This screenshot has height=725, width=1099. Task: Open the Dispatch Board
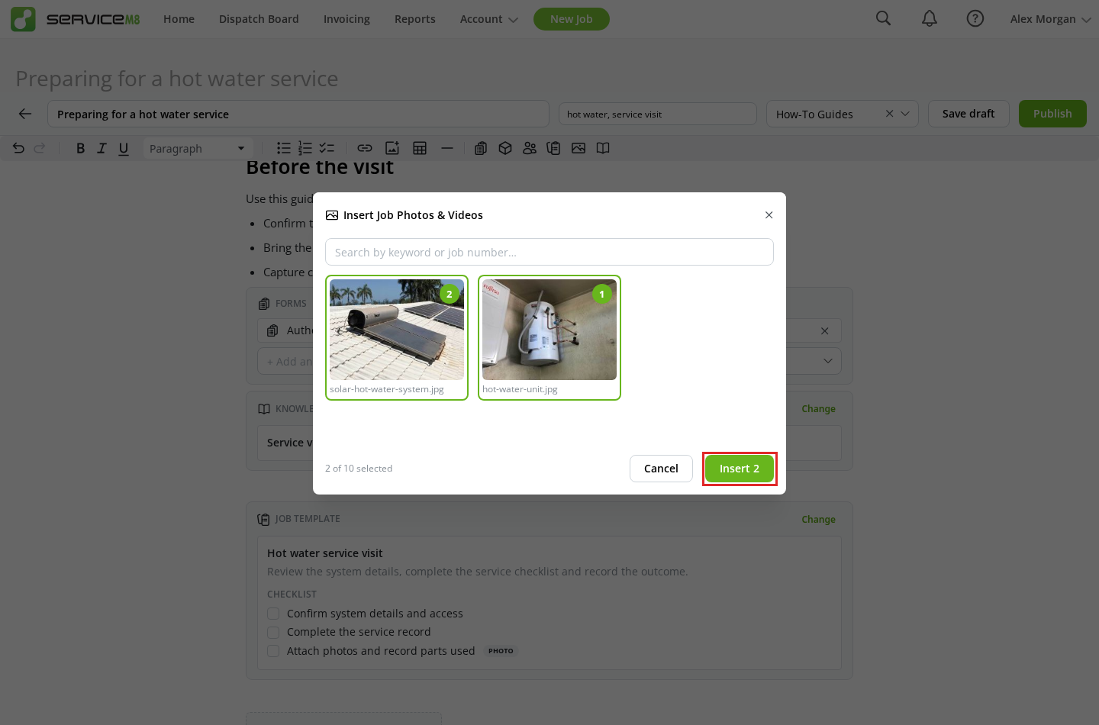pos(259,19)
